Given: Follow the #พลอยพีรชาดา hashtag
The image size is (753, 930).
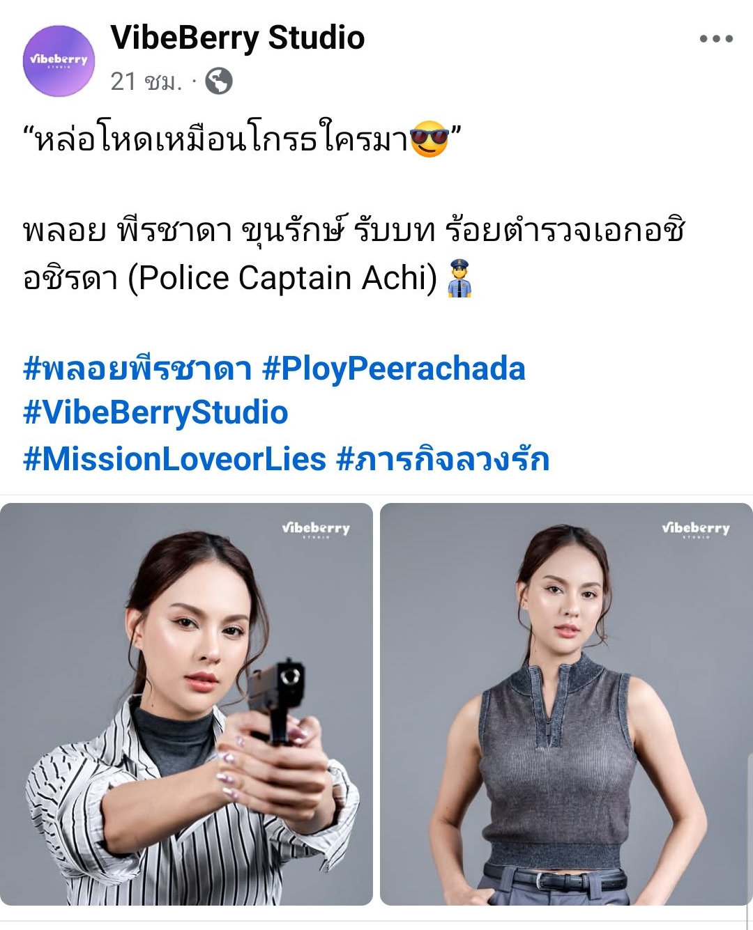Looking at the screenshot, I should (137, 369).
